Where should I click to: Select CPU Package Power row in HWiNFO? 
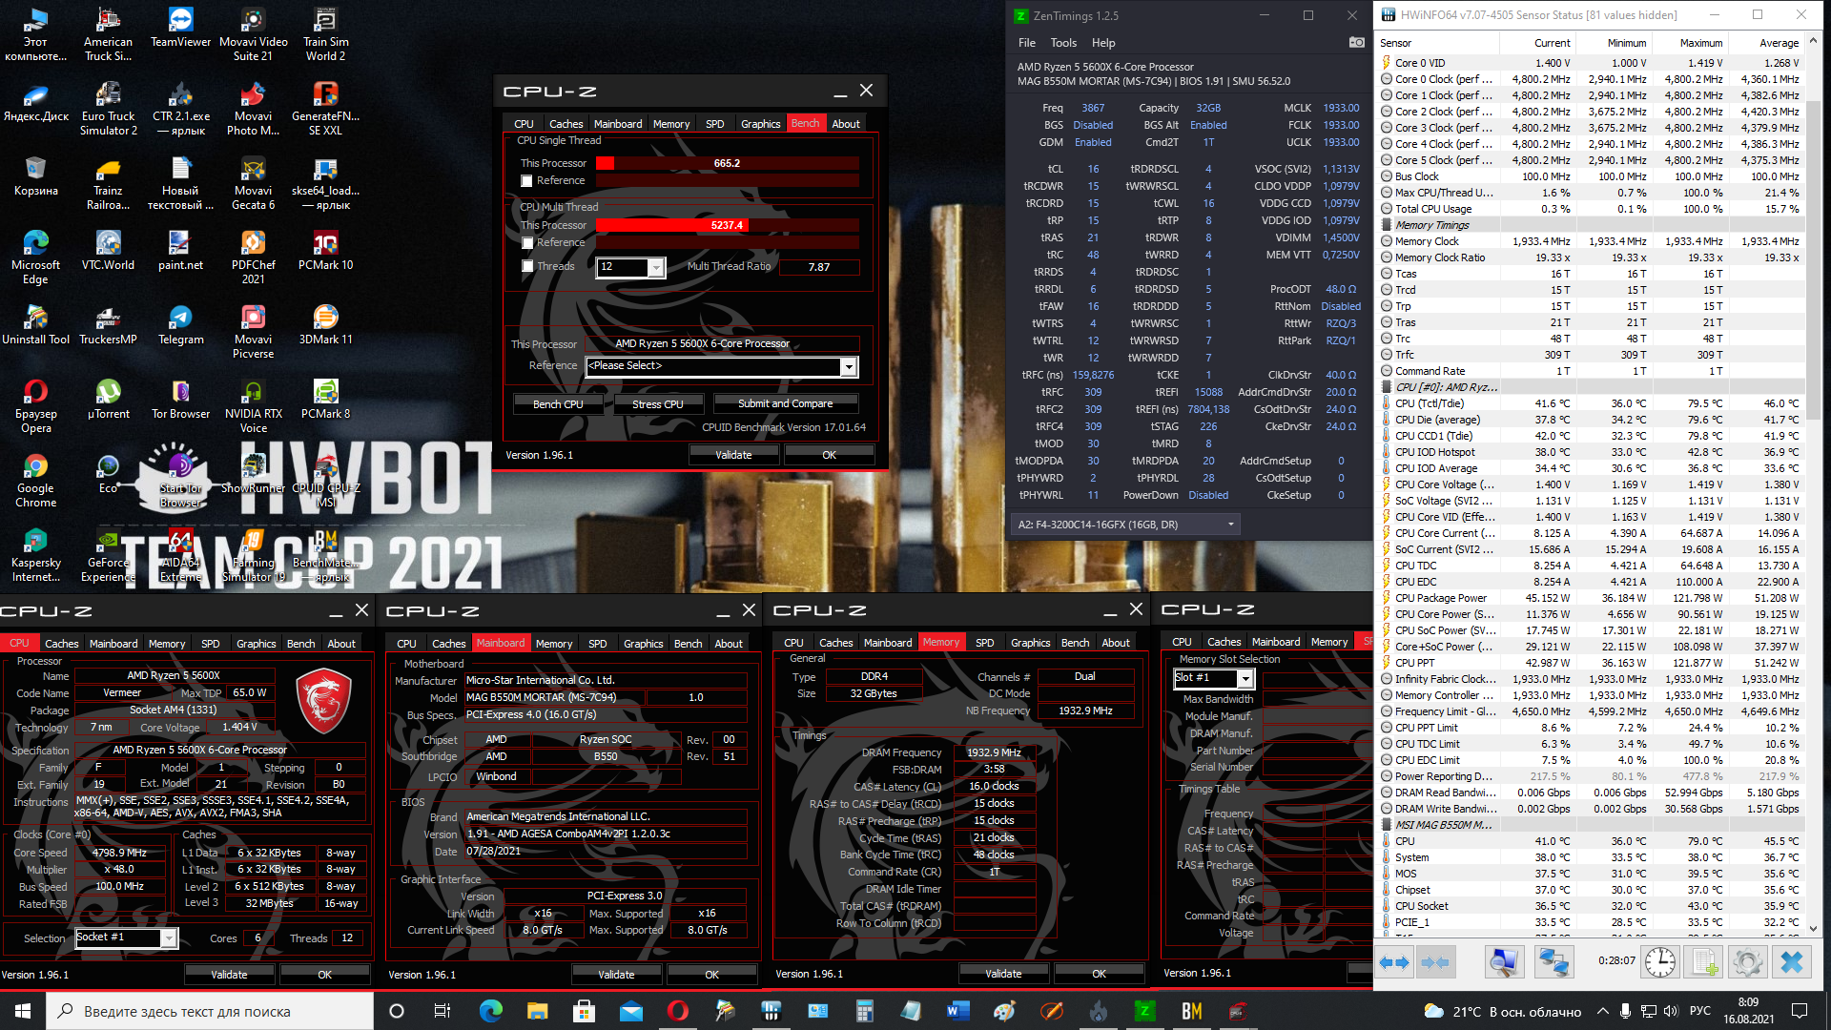click(1592, 598)
